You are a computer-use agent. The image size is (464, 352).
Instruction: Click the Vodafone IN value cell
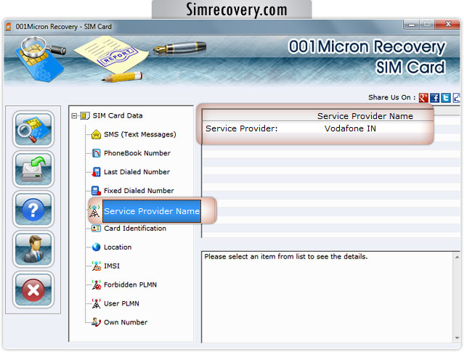tap(350, 128)
